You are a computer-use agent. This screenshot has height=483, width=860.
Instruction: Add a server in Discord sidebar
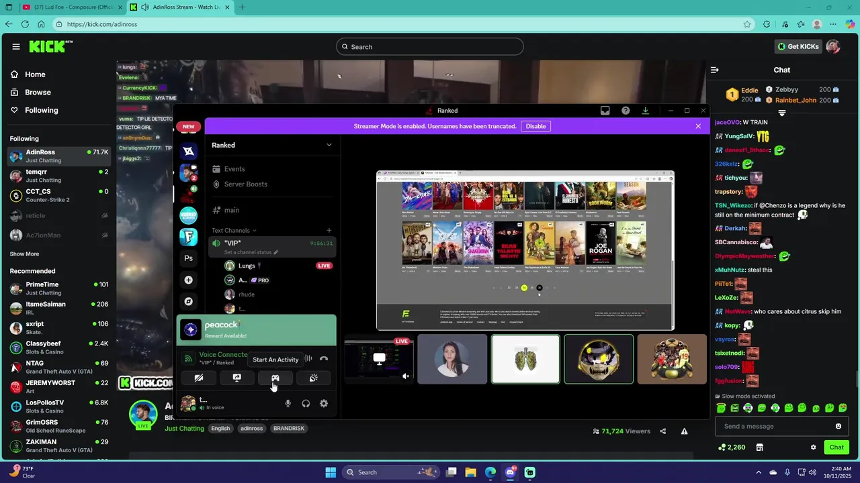tap(189, 280)
